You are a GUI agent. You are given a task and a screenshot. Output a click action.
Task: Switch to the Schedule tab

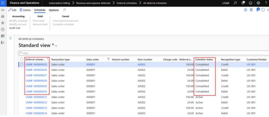coord(40,10)
